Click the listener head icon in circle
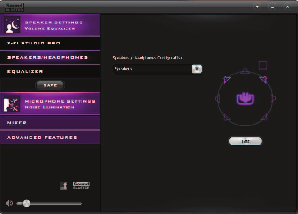Viewport: 298px width, 214px height. 245,98
